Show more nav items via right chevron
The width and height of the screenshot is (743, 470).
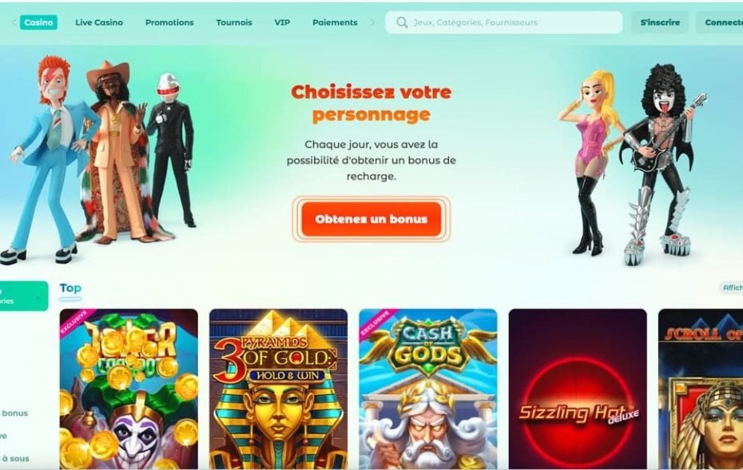tap(372, 22)
